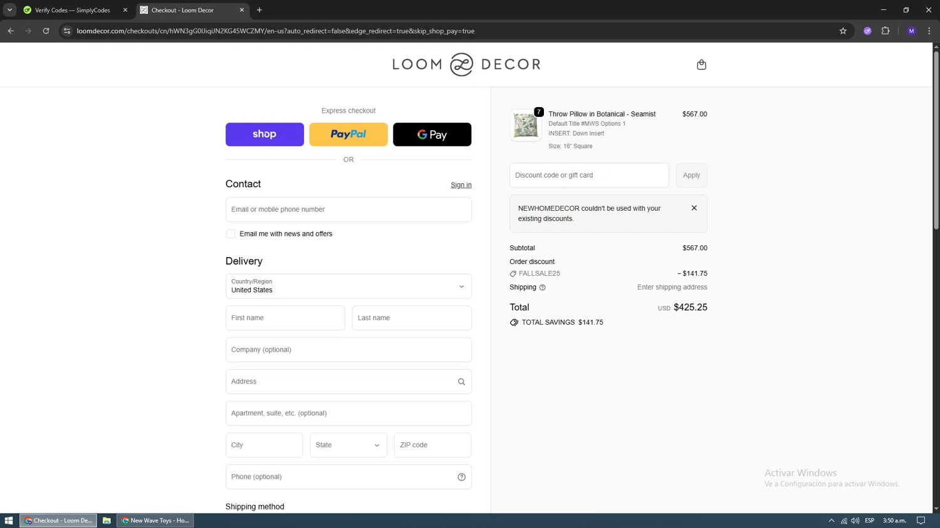
Task: Open the Country/Region dropdown
Action: coord(348,287)
